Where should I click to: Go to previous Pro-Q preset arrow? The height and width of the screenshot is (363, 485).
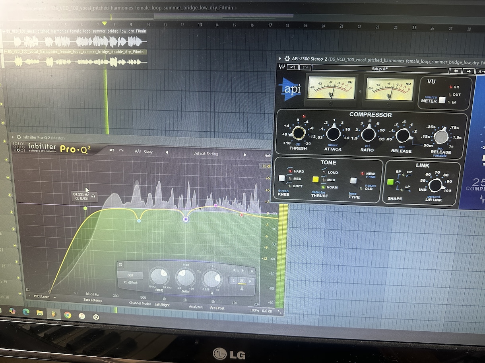(x=167, y=152)
